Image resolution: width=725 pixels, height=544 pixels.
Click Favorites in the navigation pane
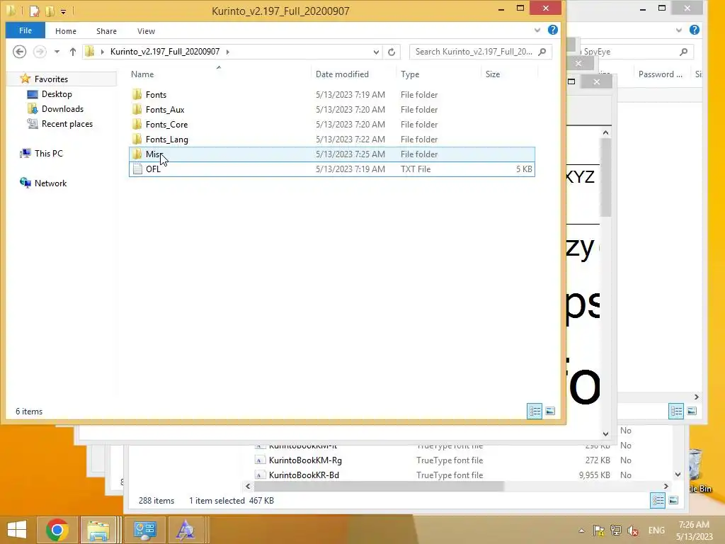(x=51, y=79)
